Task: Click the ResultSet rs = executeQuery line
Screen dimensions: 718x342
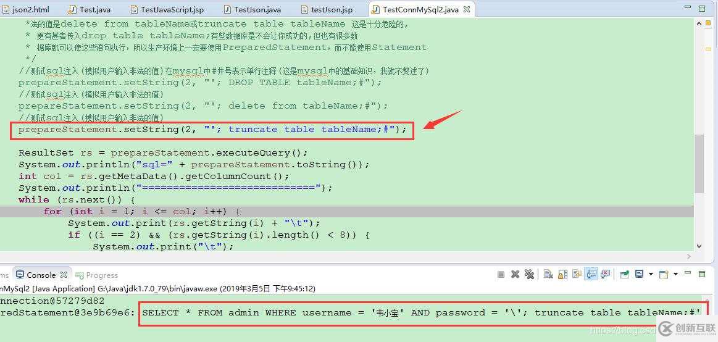Action: pyautogui.click(x=164, y=153)
